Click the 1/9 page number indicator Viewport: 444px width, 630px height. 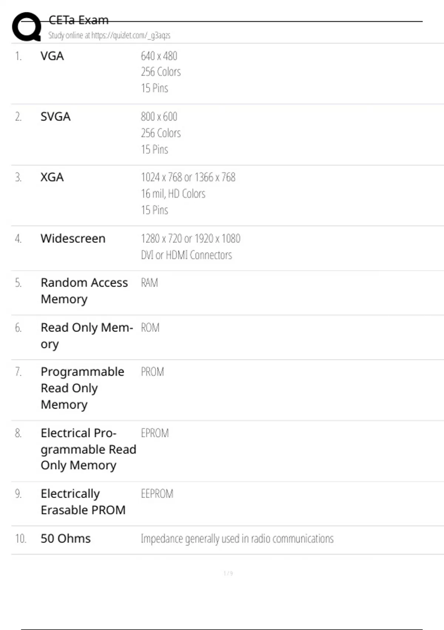[x=228, y=573]
